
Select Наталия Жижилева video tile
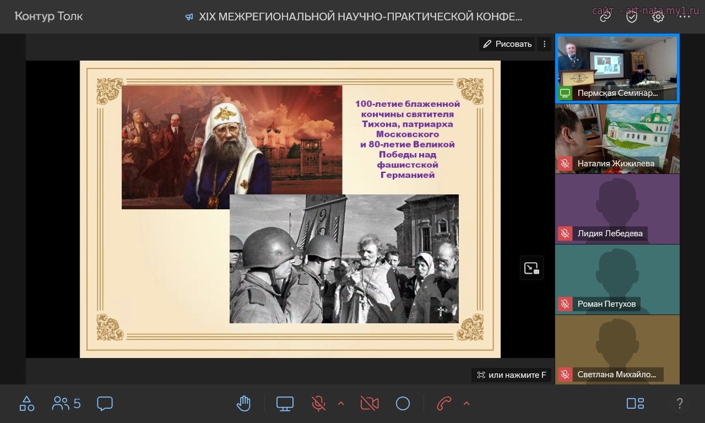(617, 138)
